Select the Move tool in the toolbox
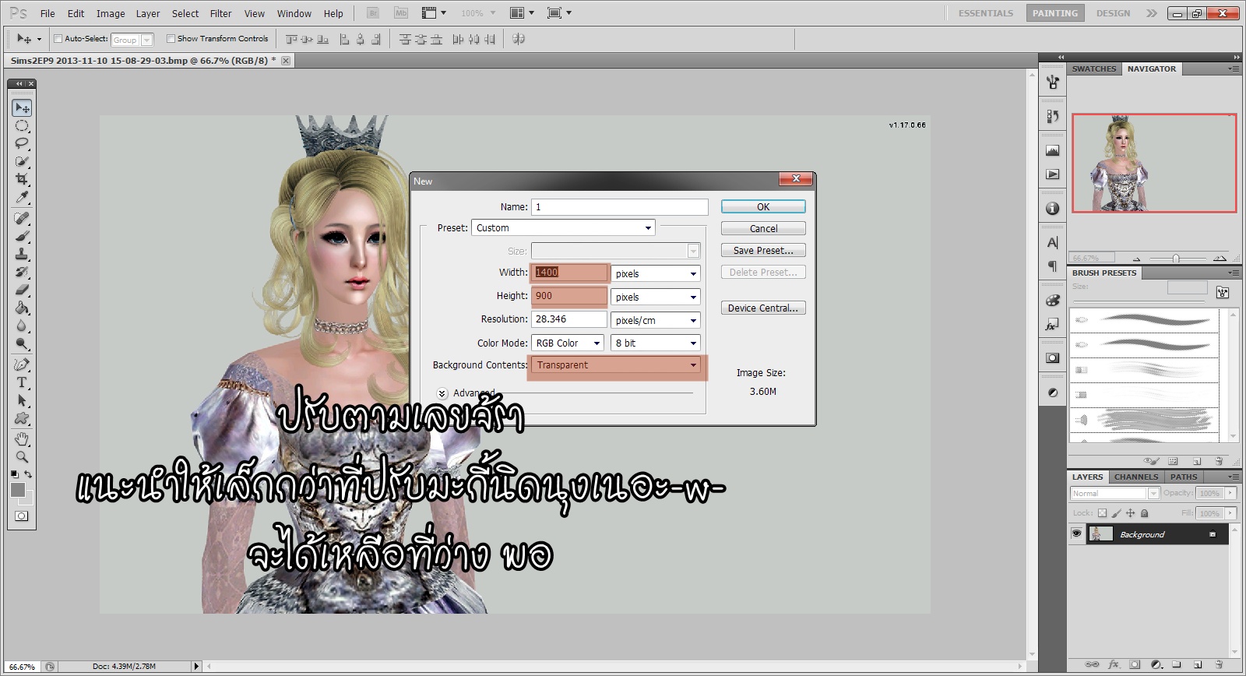The width and height of the screenshot is (1246, 676). [22, 107]
